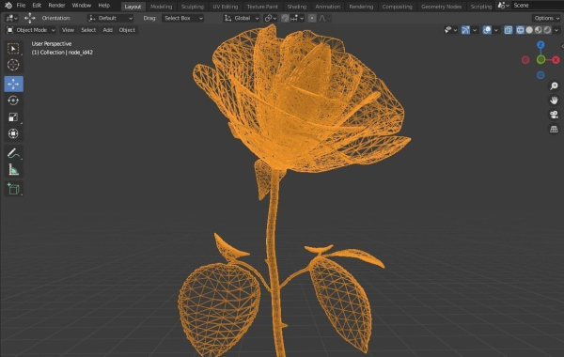564x357 pixels.
Task: Open the Object Mode dropdown
Action: [x=31, y=30]
